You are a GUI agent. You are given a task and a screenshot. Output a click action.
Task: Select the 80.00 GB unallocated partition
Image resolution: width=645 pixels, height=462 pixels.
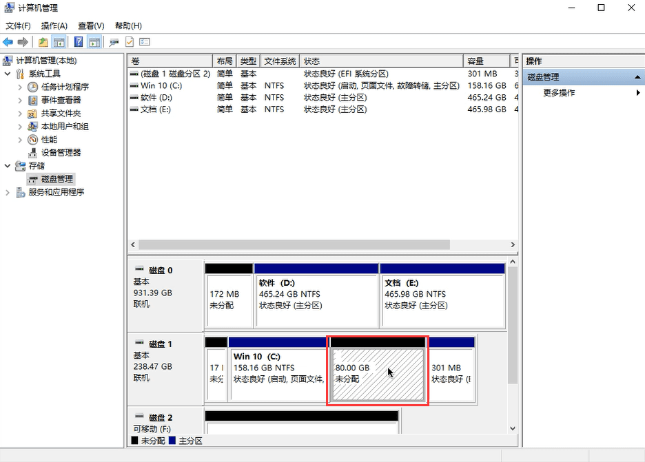(x=377, y=374)
